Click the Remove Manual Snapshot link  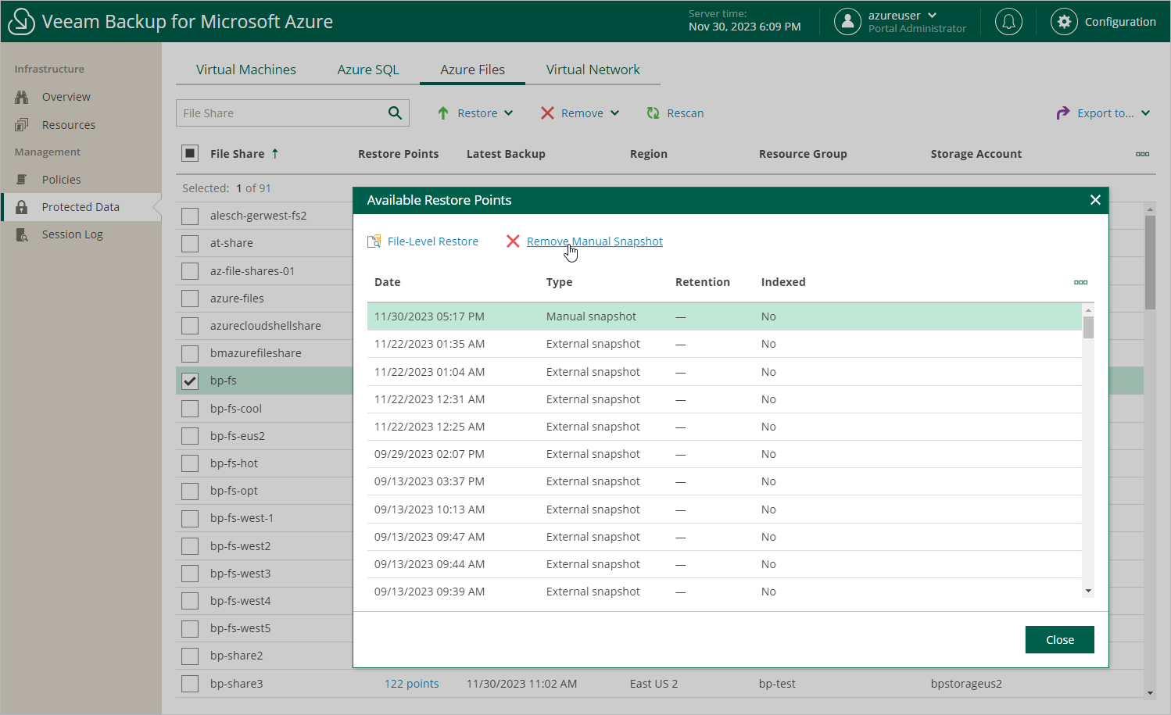(595, 241)
